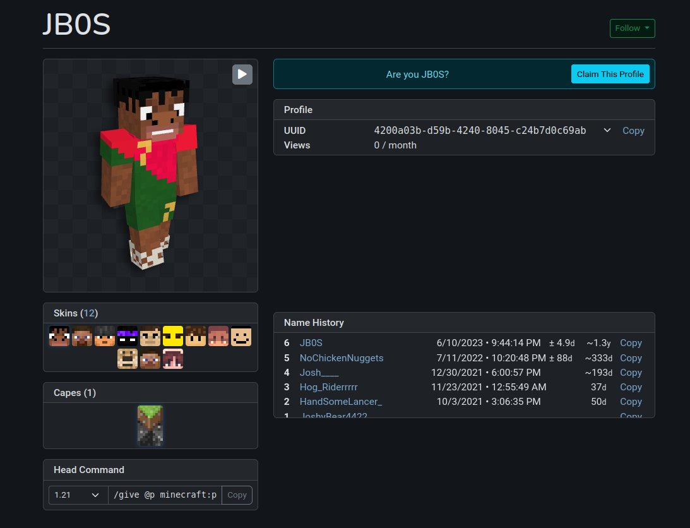Image resolution: width=690 pixels, height=528 pixels.
Task: Pick the black head with purple band
Action: point(128,336)
